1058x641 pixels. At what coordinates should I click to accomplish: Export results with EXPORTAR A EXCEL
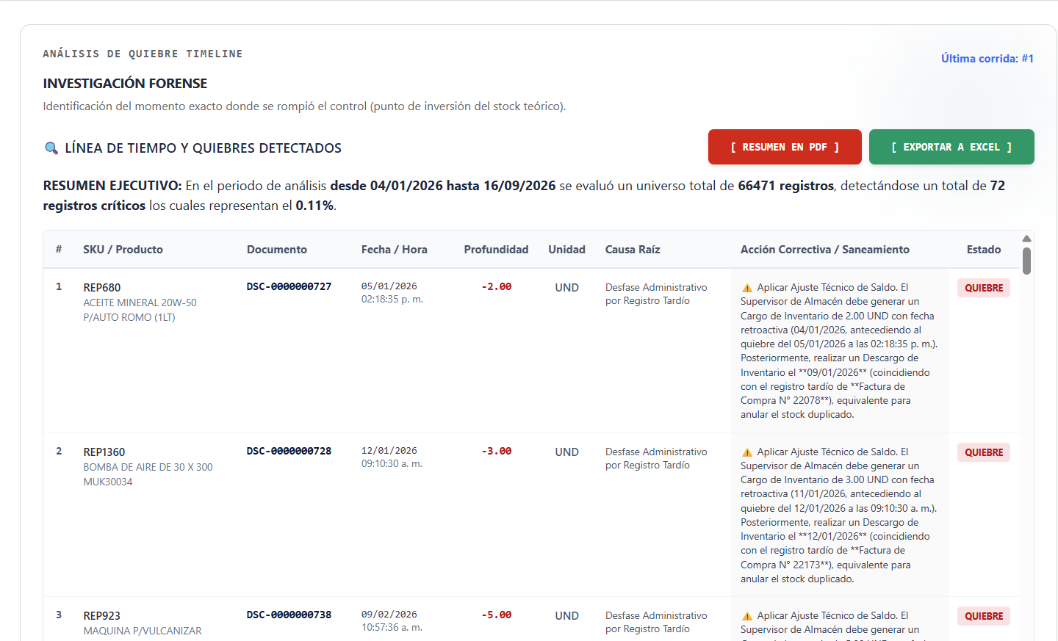[x=951, y=147]
